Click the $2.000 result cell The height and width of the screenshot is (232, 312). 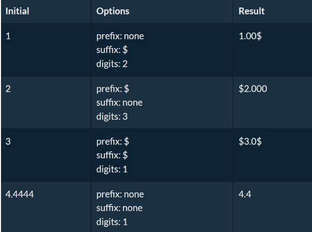(272, 103)
